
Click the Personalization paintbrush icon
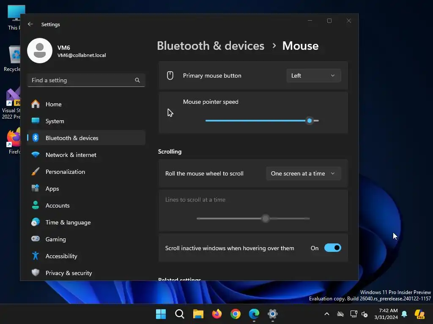tap(36, 171)
